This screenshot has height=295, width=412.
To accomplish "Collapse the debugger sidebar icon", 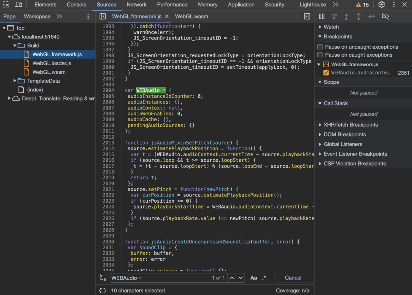I will coord(307,16).
